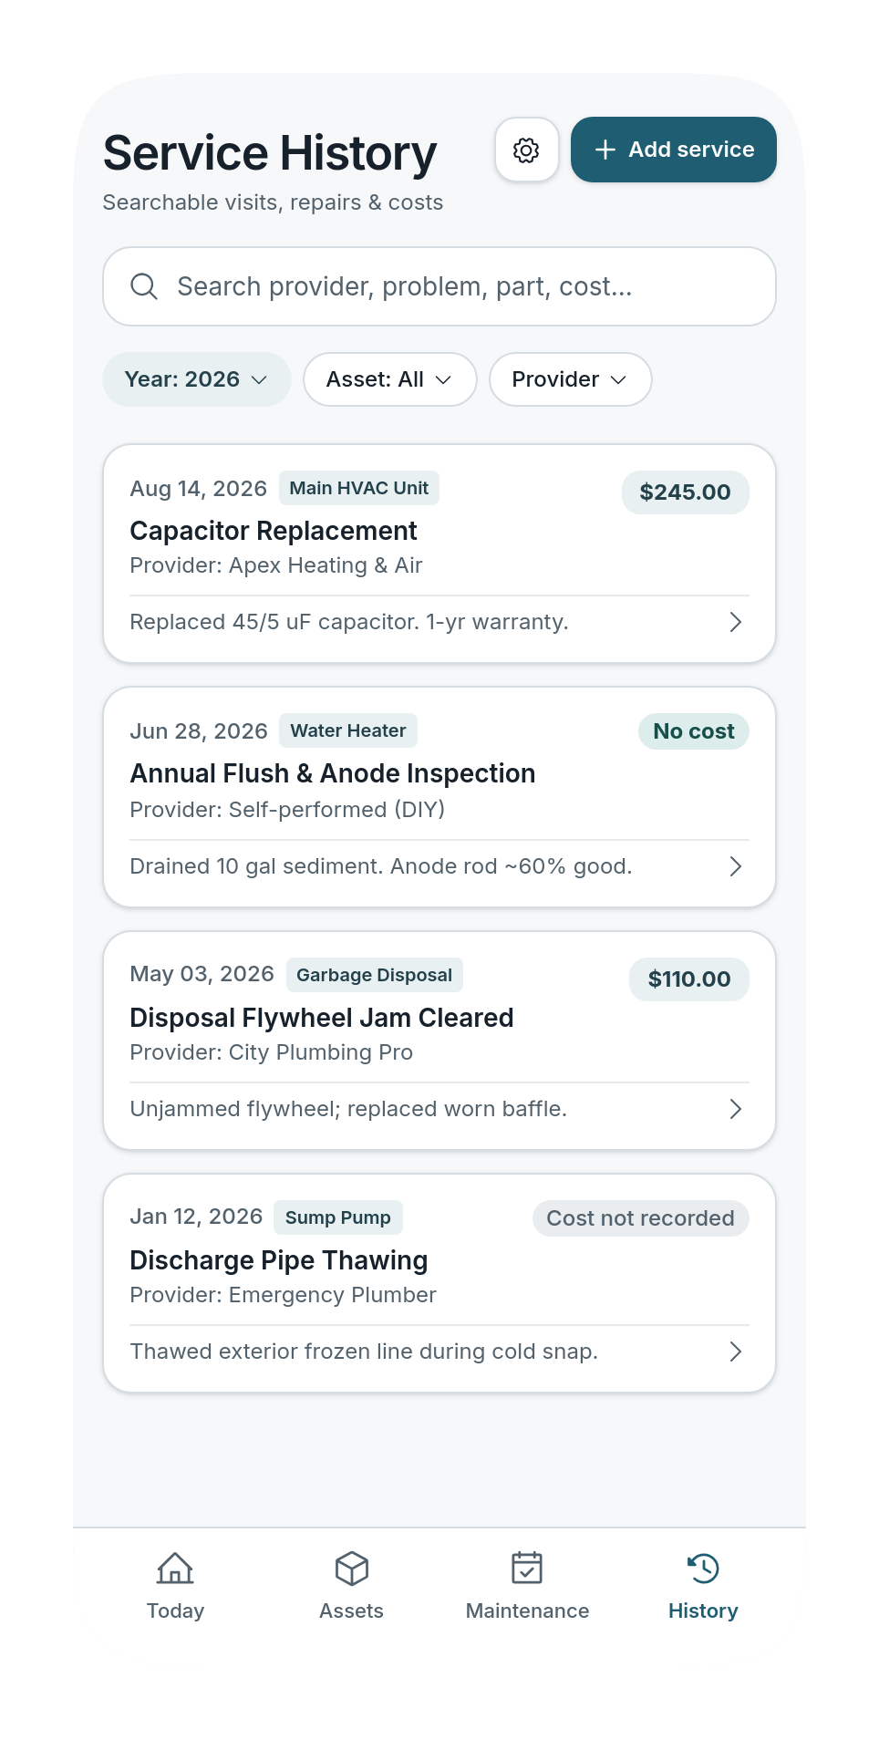Viewport: 879px width, 1740px height.
Task: Switch to the Maintenance tab label
Action: point(527,1611)
